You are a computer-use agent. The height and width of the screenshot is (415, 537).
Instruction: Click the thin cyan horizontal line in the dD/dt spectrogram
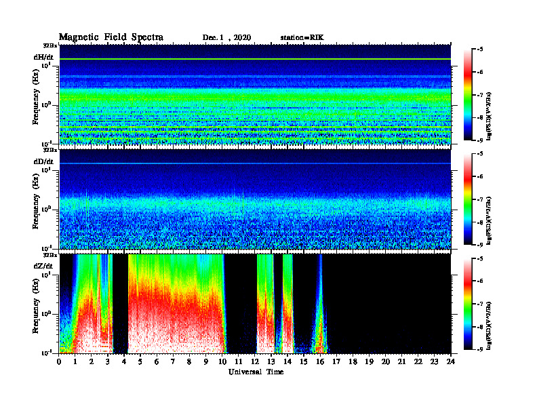[x=255, y=163]
